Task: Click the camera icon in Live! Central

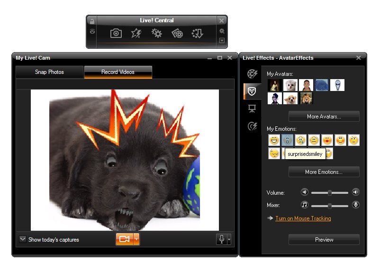Action: click(x=116, y=33)
